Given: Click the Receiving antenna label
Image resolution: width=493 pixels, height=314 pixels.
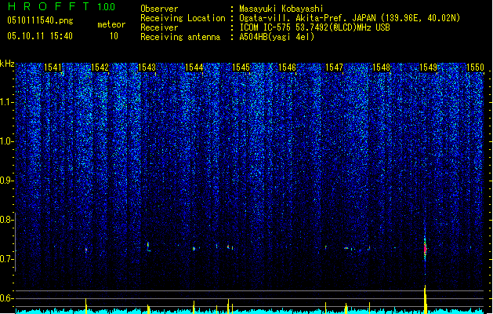Looking at the screenshot, I should coord(180,37).
